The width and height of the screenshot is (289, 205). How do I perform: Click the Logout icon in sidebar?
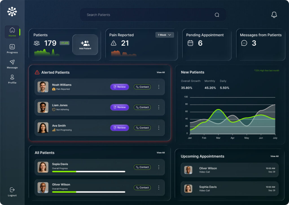[x=12, y=190]
